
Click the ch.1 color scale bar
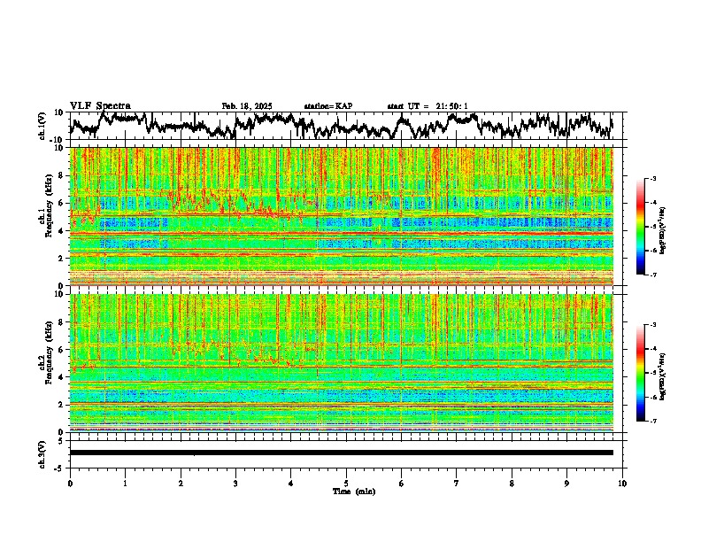pos(640,227)
